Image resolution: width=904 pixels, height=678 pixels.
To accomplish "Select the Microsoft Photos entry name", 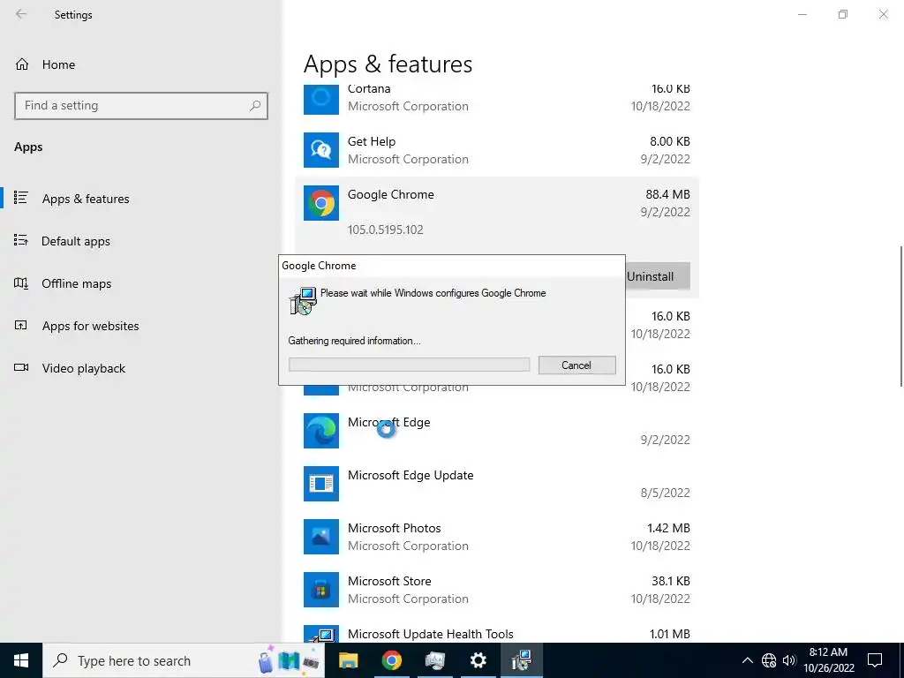I will (x=394, y=528).
